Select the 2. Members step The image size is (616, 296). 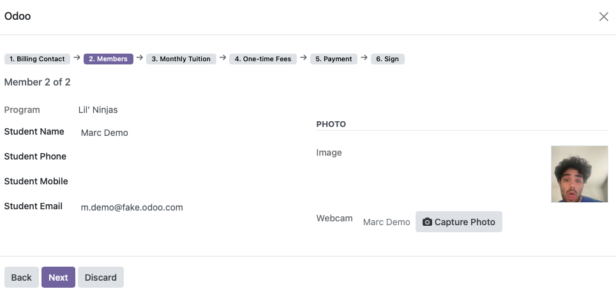pos(109,59)
